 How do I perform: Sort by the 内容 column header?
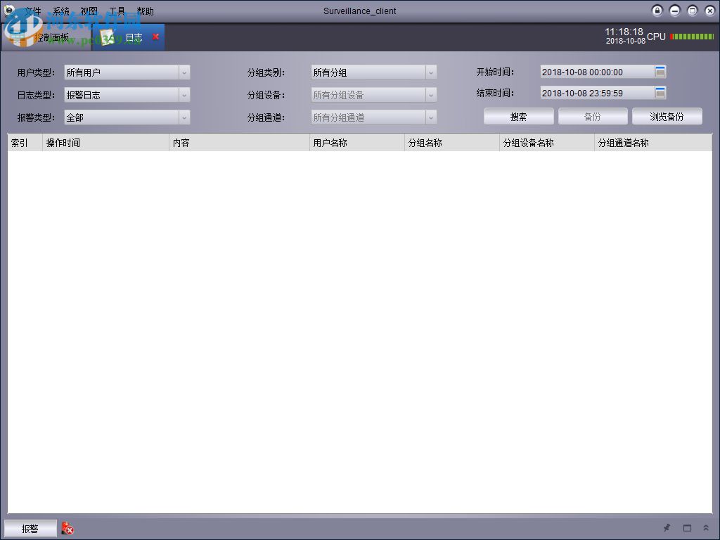(240, 143)
